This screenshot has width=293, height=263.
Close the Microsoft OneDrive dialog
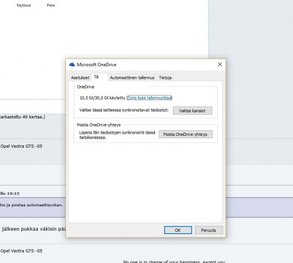[219, 64]
